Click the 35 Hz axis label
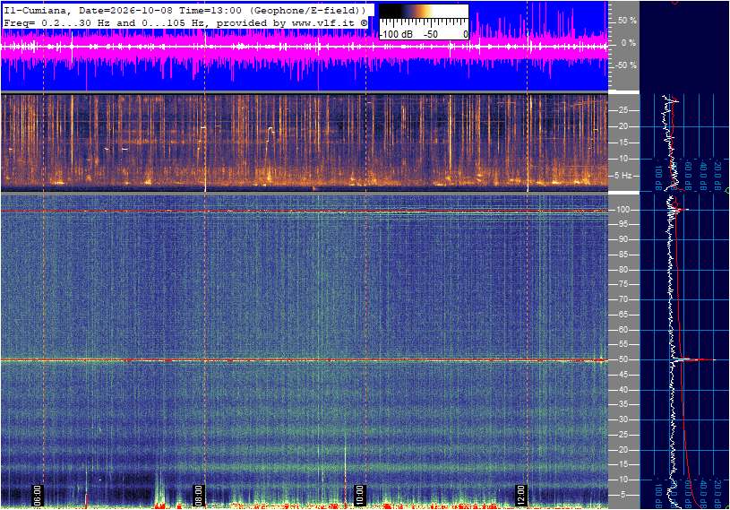Viewport: 730px width, 510px height. click(623, 405)
